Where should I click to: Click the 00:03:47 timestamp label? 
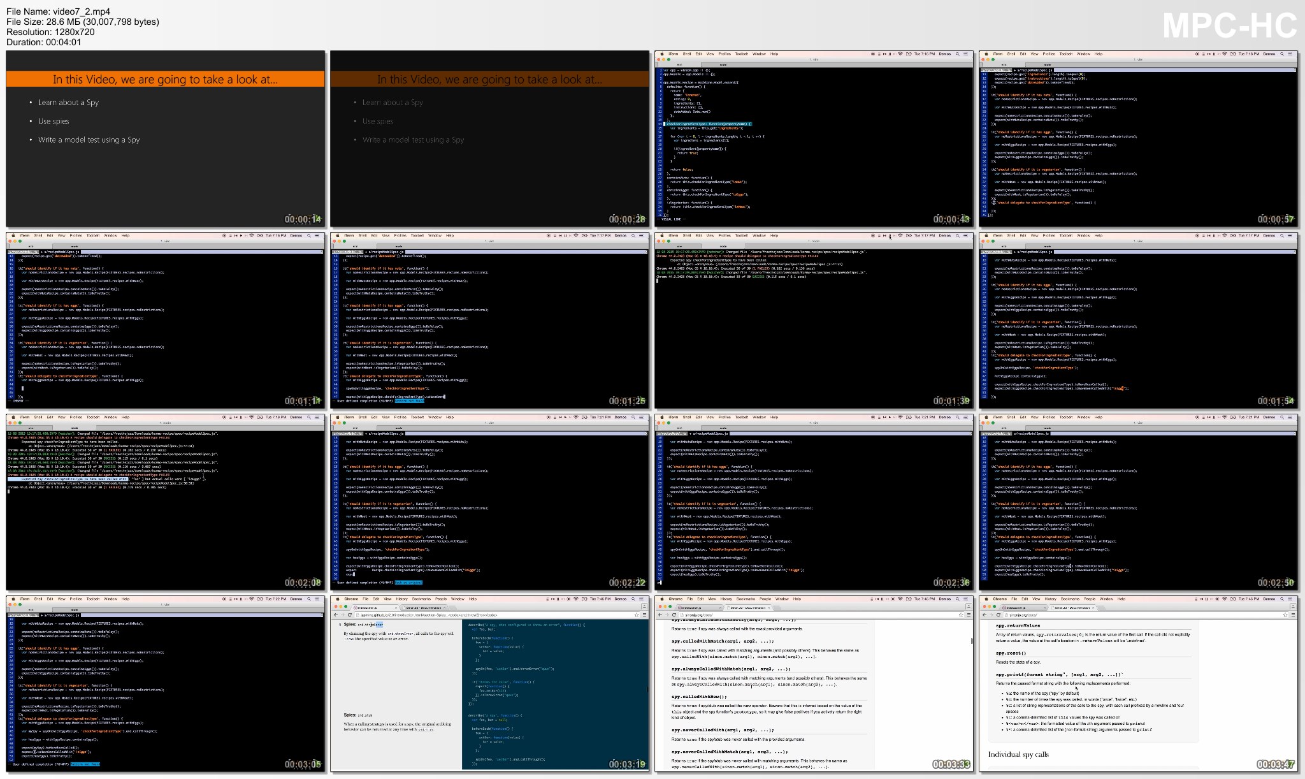(x=1276, y=764)
